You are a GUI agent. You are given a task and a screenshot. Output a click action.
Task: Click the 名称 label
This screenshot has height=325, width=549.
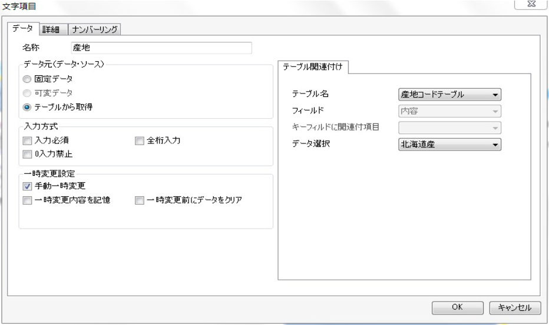[31, 48]
